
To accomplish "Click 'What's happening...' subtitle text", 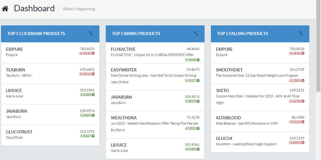I will coord(80,9).
